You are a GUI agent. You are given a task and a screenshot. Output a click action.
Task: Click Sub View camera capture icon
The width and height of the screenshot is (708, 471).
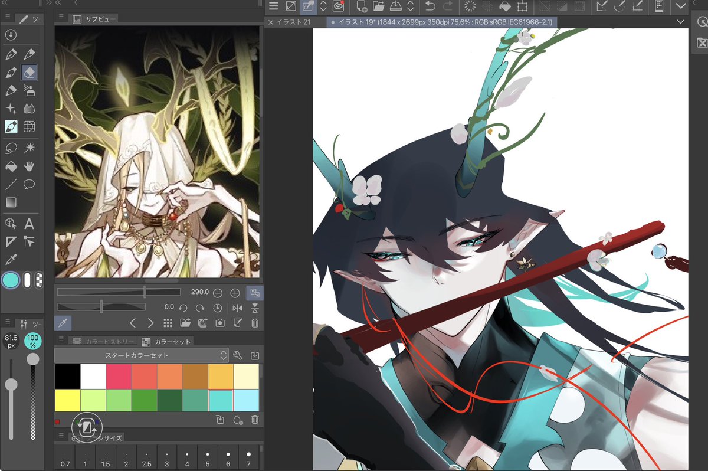(x=219, y=323)
